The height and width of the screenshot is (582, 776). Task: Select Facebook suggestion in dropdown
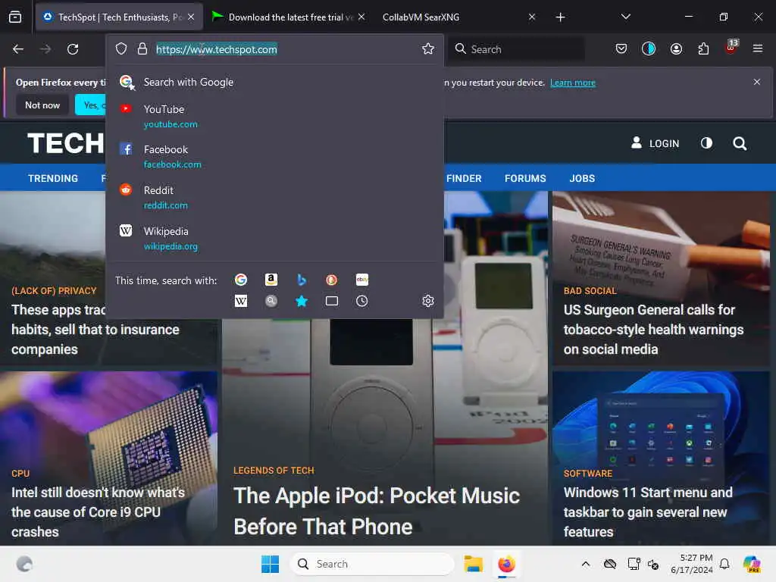click(x=274, y=156)
